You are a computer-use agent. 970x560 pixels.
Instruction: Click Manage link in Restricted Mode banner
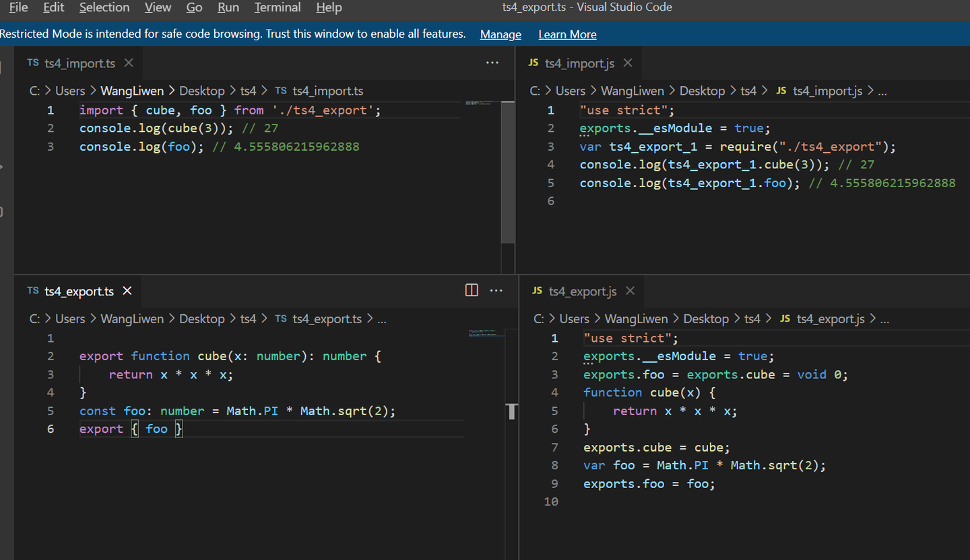500,34
